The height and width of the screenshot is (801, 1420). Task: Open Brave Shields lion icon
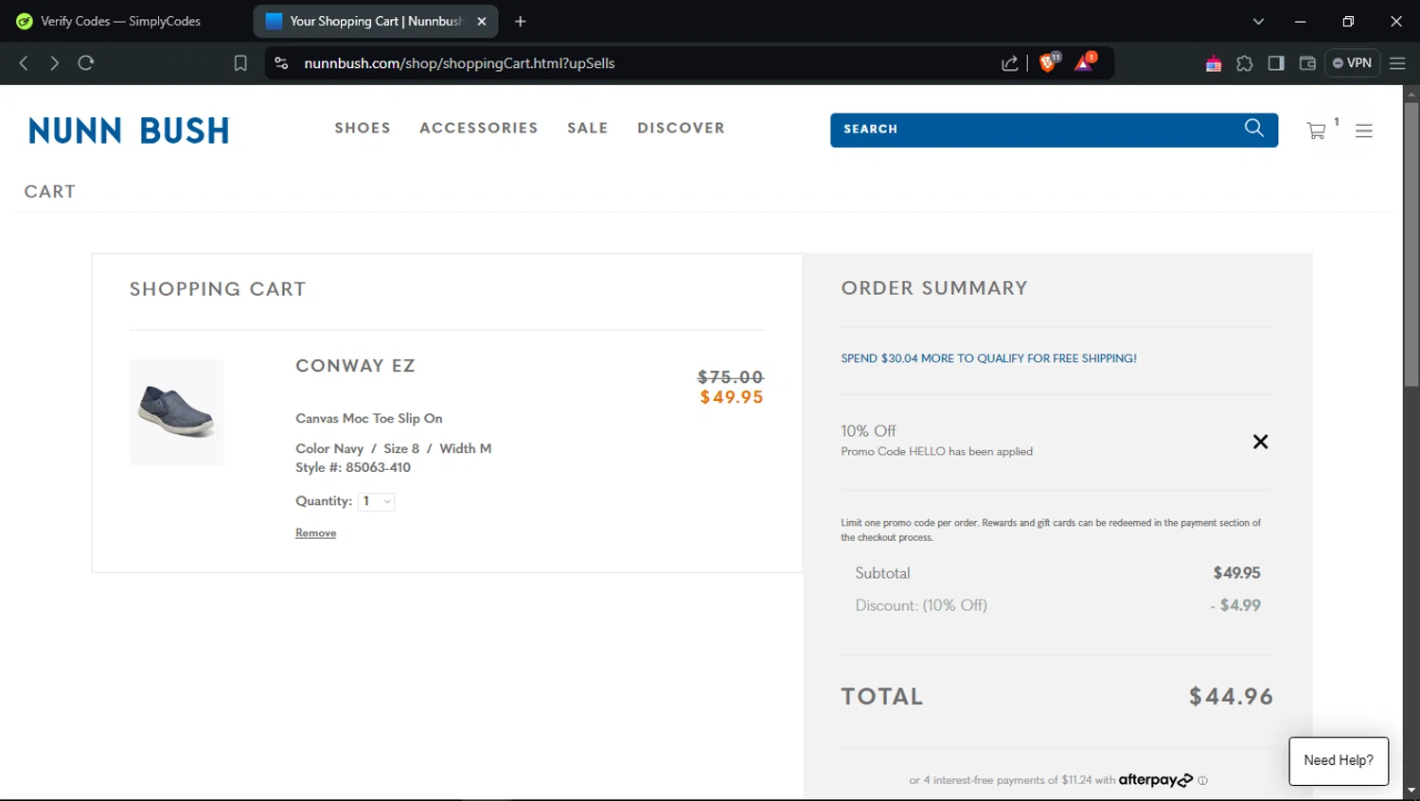pyautogui.click(x=1049, y=62)
